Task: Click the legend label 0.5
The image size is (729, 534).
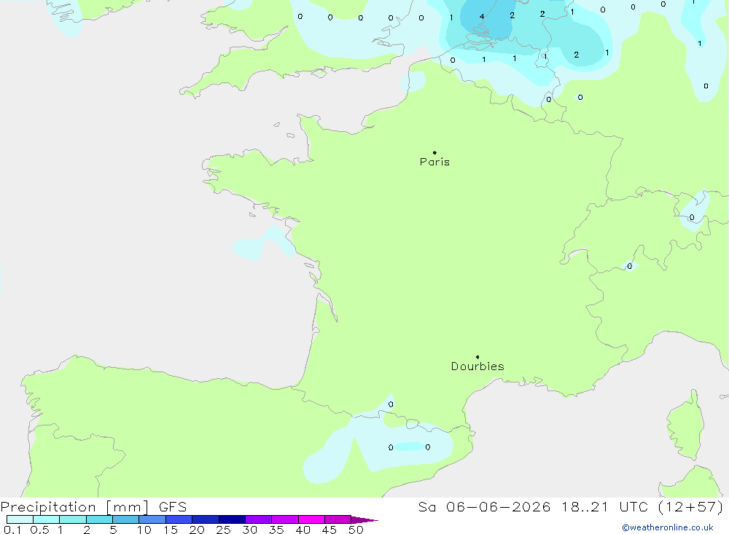Action: pyautogui.click(x=39, y=530)
